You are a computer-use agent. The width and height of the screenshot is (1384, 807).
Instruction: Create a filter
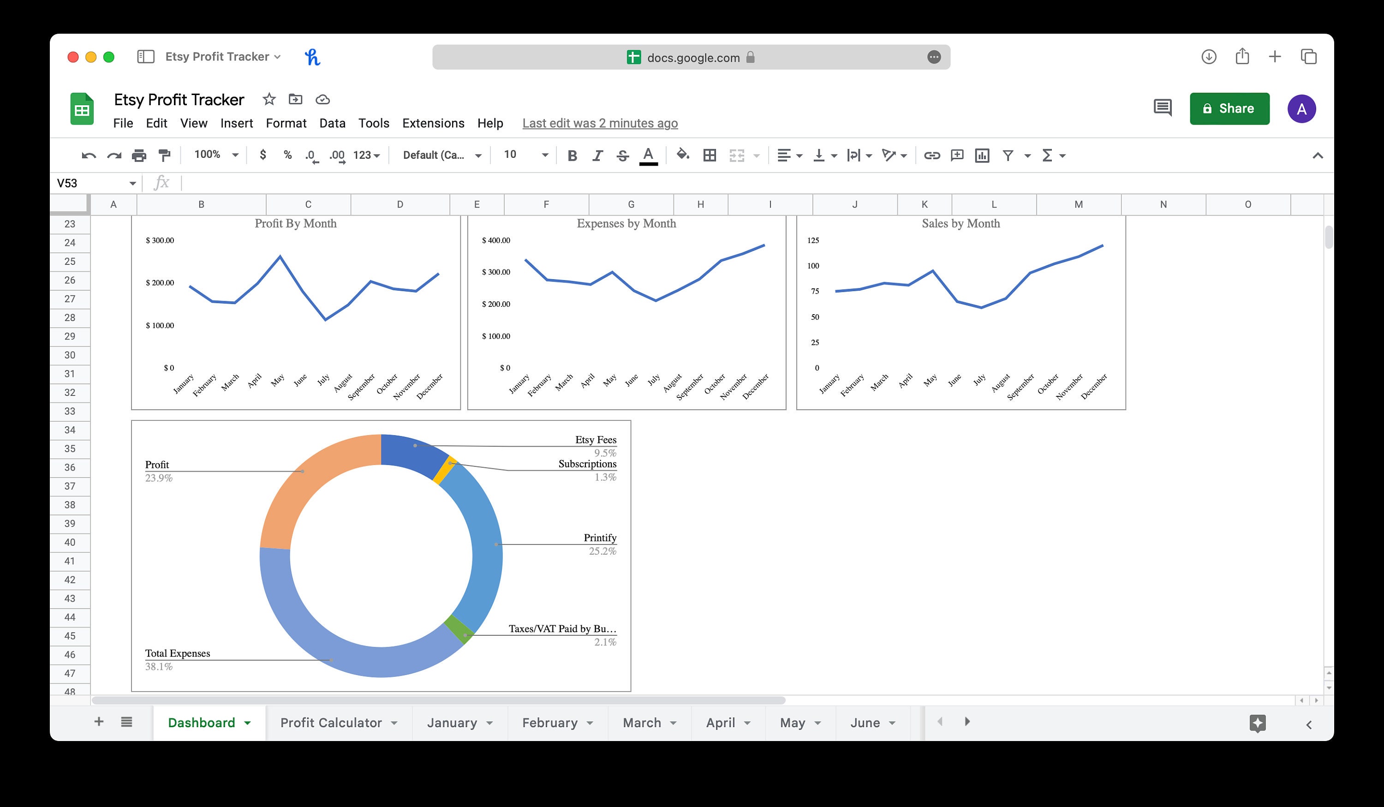(x=1008, y=155)
